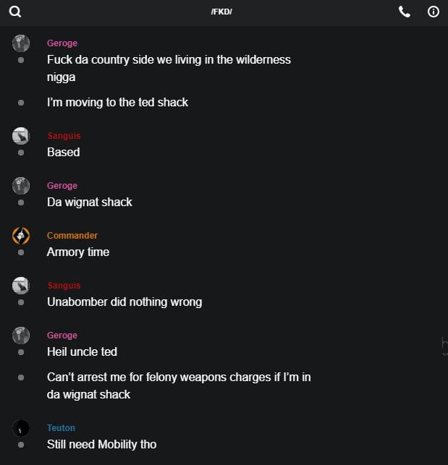Click Geroge username above "Da wignat shack"
The height and width of the screenshot is (465, 448).
(62, 186)
